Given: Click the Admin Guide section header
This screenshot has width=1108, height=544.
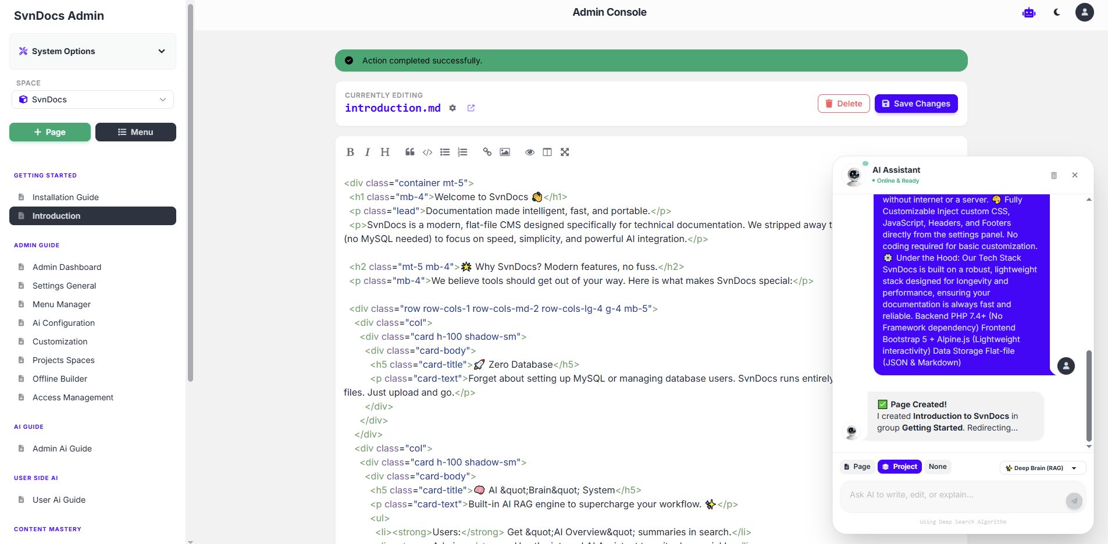Looking at the screenshot, I should click(37, 245).
